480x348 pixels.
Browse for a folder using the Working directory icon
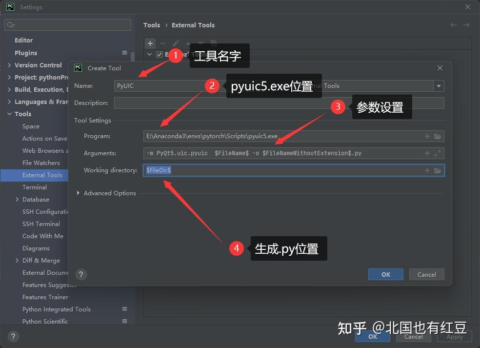point(437,170)
